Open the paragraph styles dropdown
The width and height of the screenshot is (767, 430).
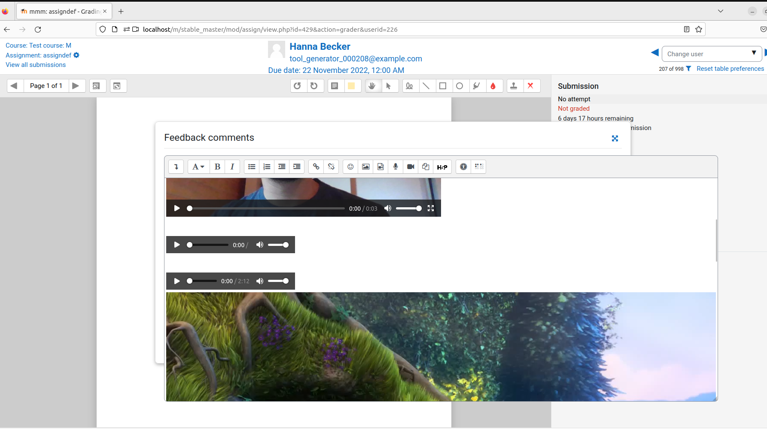coord(198,167)
